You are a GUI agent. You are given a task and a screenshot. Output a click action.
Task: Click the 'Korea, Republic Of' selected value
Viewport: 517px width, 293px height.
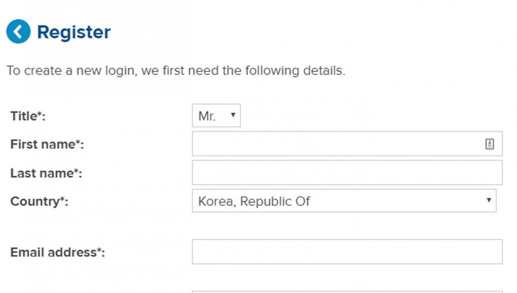point(254,201)
